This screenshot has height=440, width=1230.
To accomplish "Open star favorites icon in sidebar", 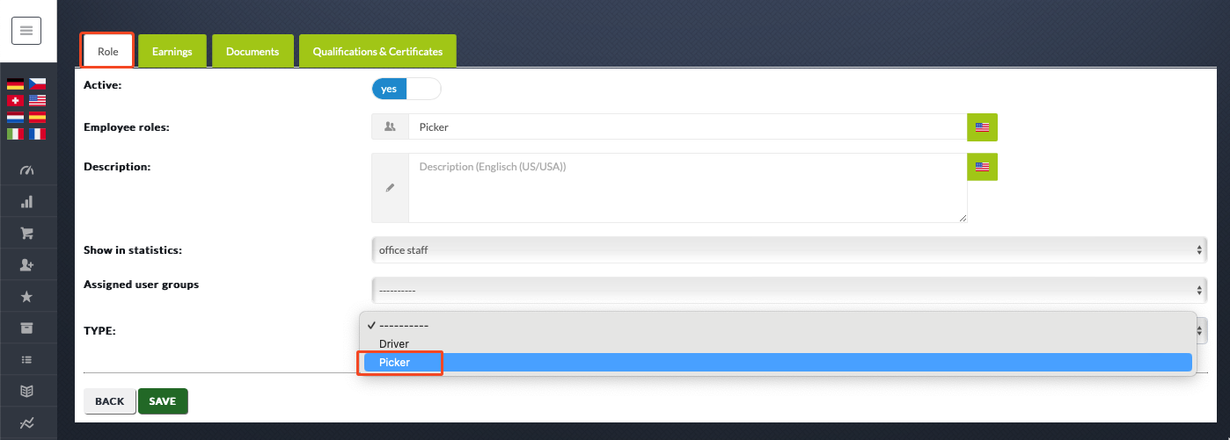I will tap(26, 297).
